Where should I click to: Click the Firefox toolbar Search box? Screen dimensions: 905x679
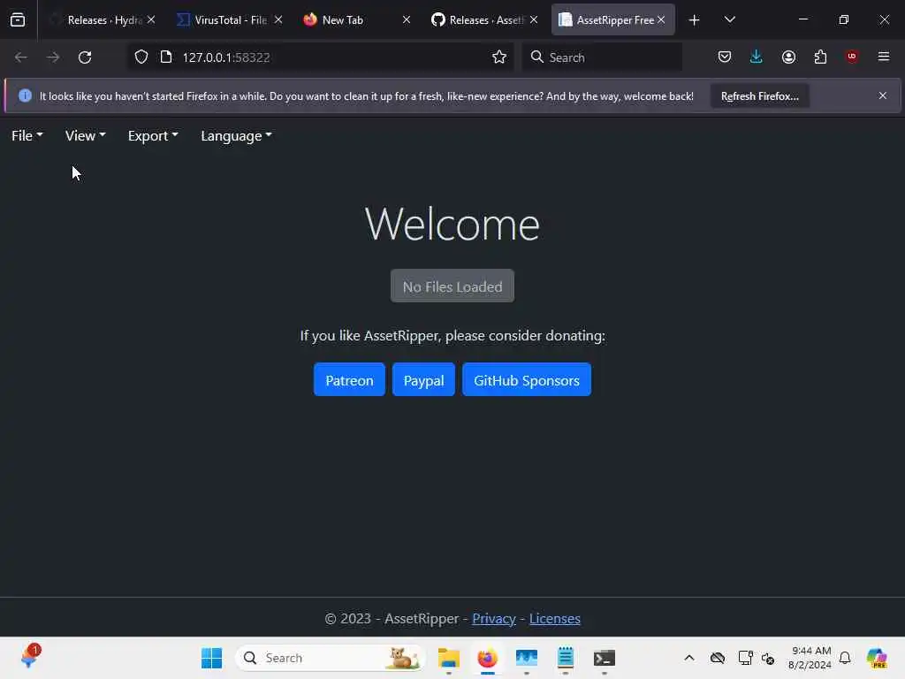[x=602, y=57]
